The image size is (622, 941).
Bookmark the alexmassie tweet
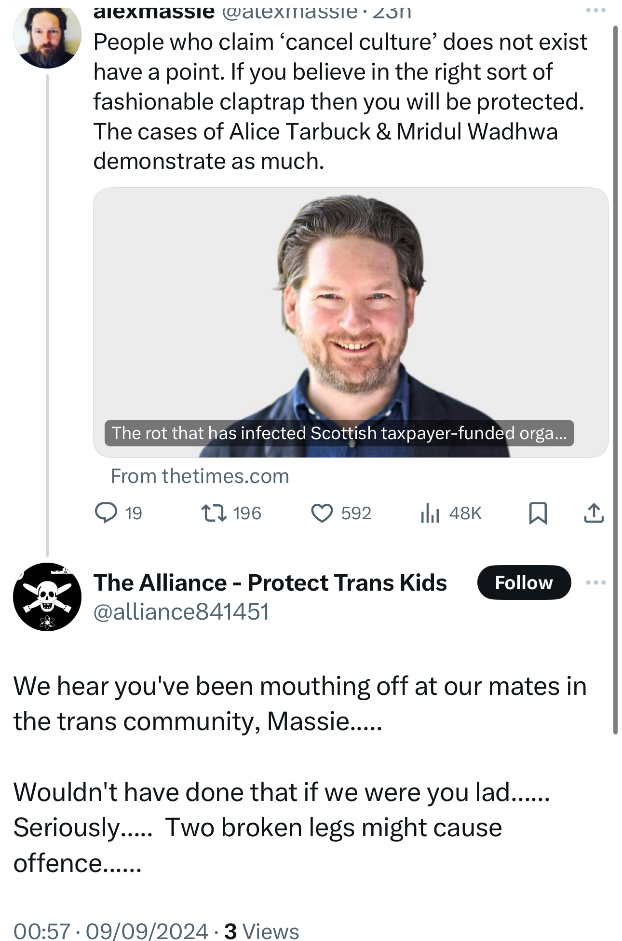(538, 513)
